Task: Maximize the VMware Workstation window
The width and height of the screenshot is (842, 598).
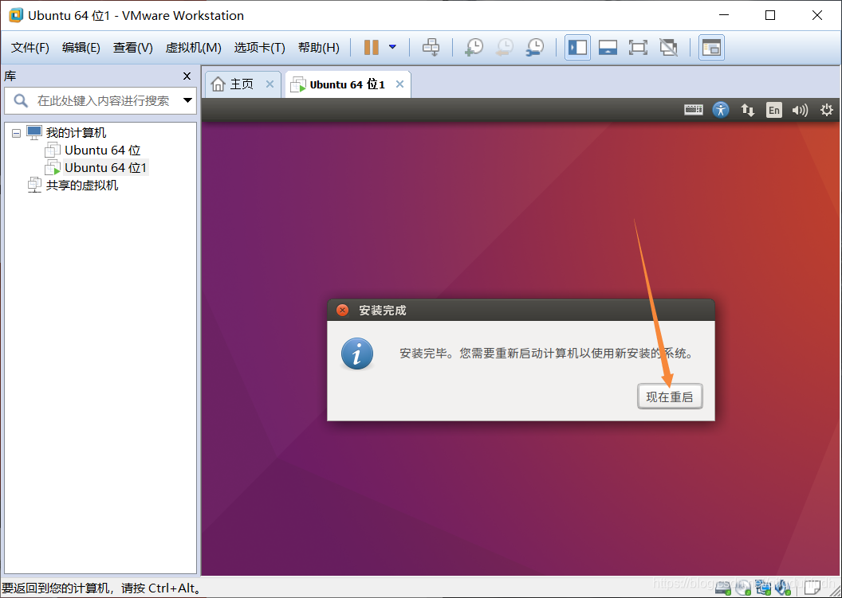Action: pyautogui.click(x=770, y=16)
